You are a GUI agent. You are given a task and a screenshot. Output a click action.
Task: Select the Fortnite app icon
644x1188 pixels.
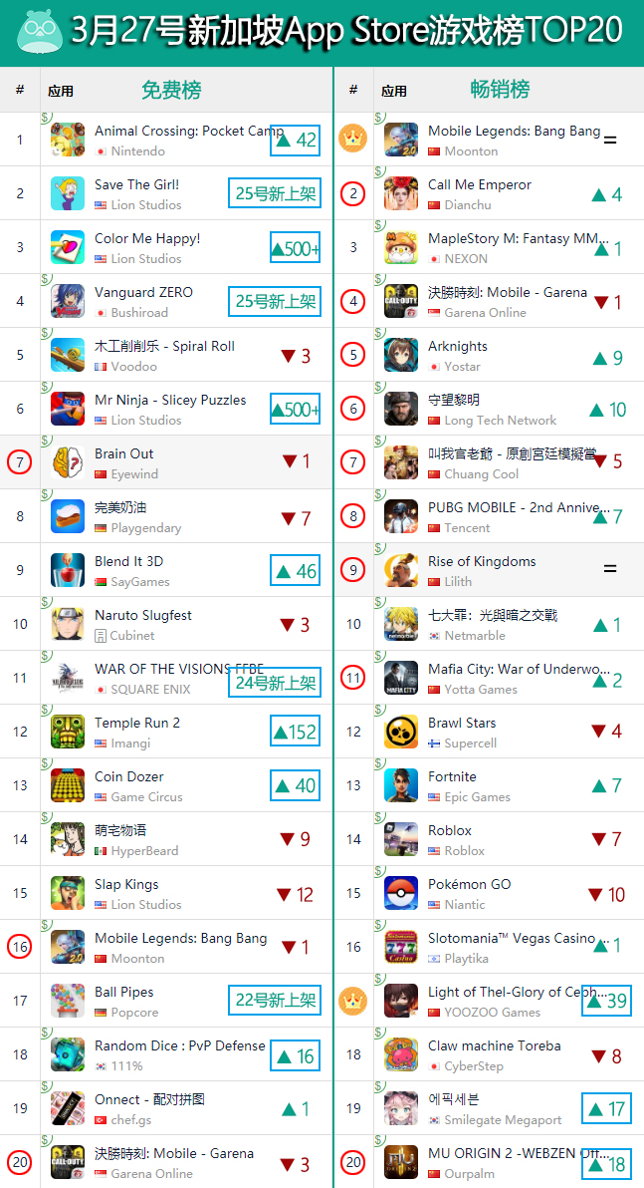coord(401,785)
